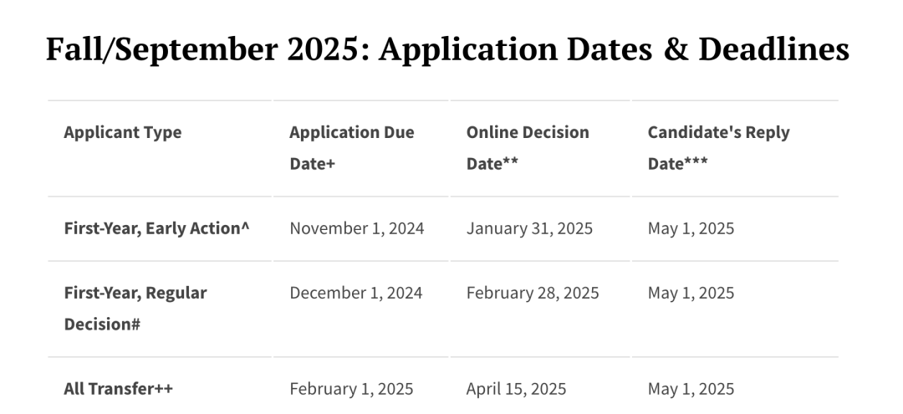
Task: Click Early Action May 1, 2025 reply date
Action: click(x=691, y=228)
